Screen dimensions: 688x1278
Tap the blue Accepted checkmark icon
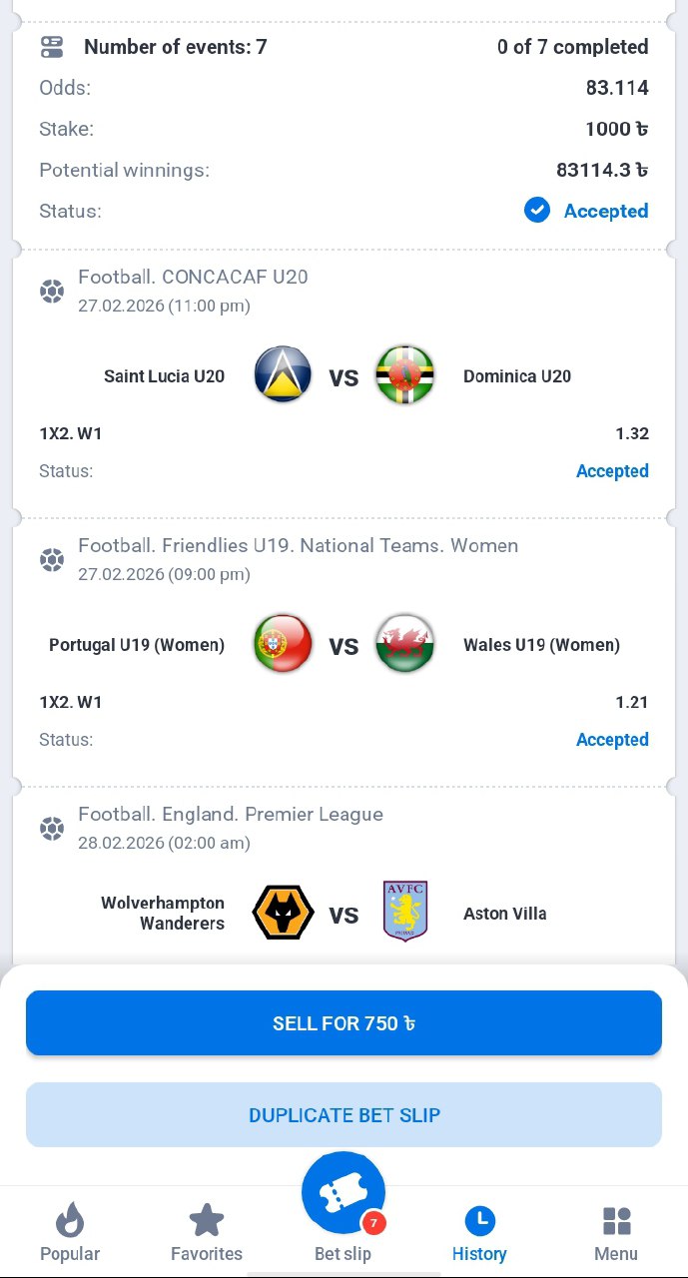coord(537,211)
